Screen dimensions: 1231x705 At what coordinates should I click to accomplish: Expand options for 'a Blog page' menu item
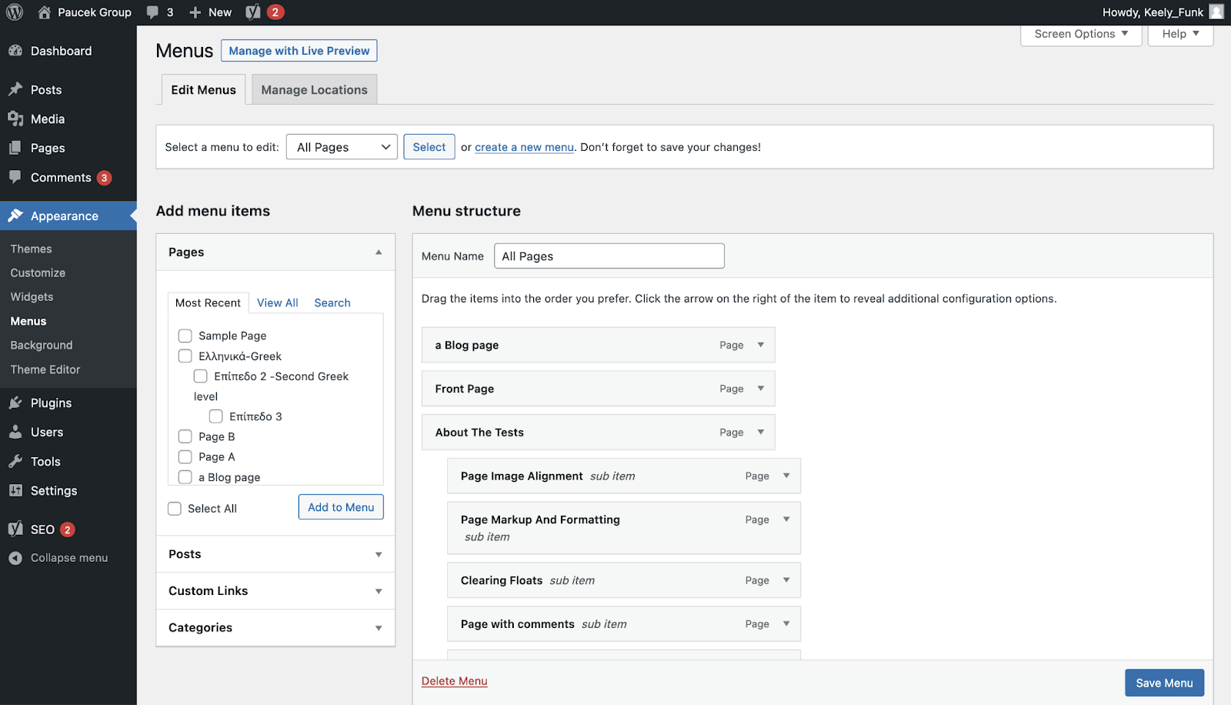(x=760, y=345)
